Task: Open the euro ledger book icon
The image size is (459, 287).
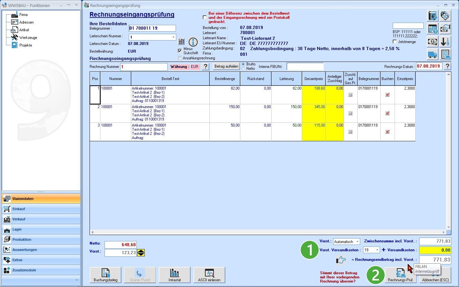Action: [433, 16]
